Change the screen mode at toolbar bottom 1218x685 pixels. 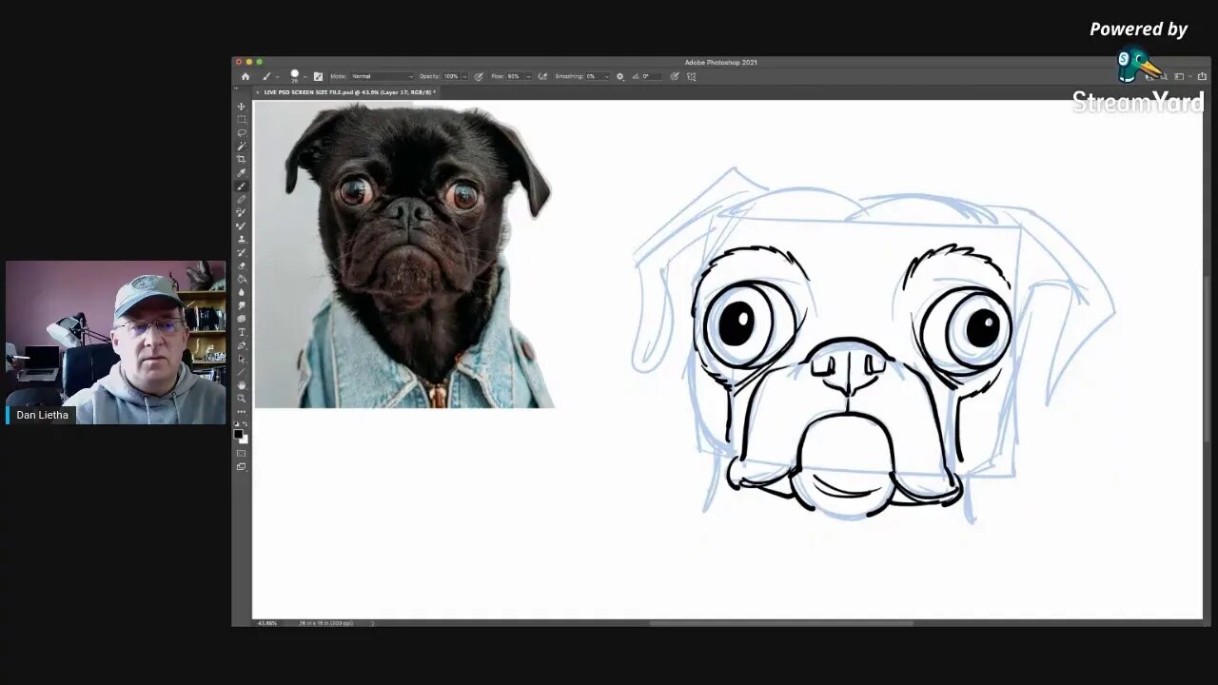[242, 466]
